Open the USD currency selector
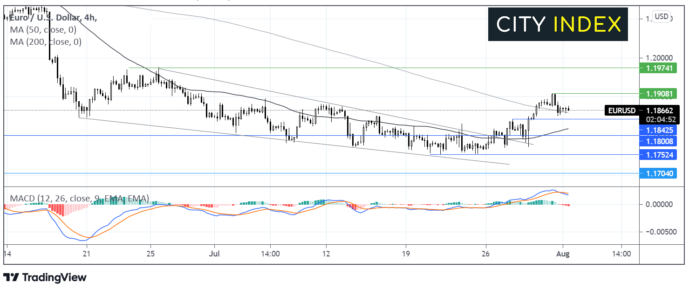The image size is (689, 290). tap(661, 17)
